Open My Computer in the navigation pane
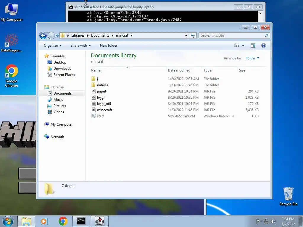Viewport: 303px width, 227px height. coord(59,124)
